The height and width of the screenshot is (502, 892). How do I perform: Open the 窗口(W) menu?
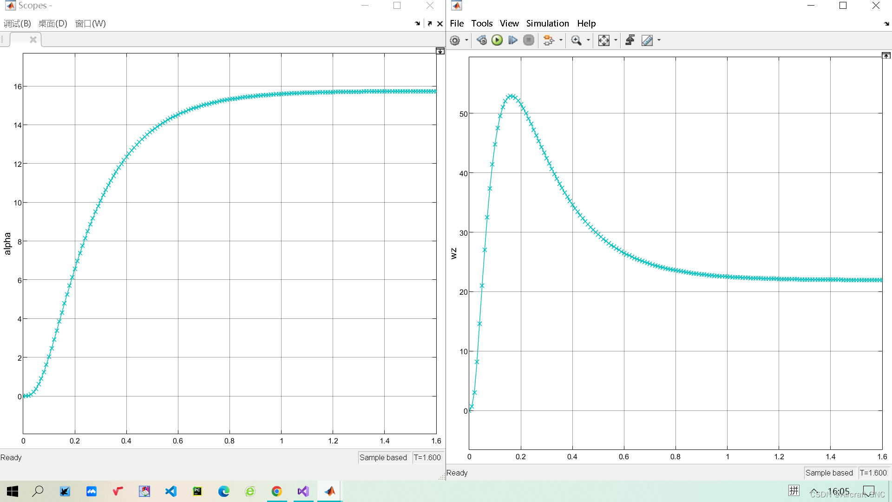point(90,24)
